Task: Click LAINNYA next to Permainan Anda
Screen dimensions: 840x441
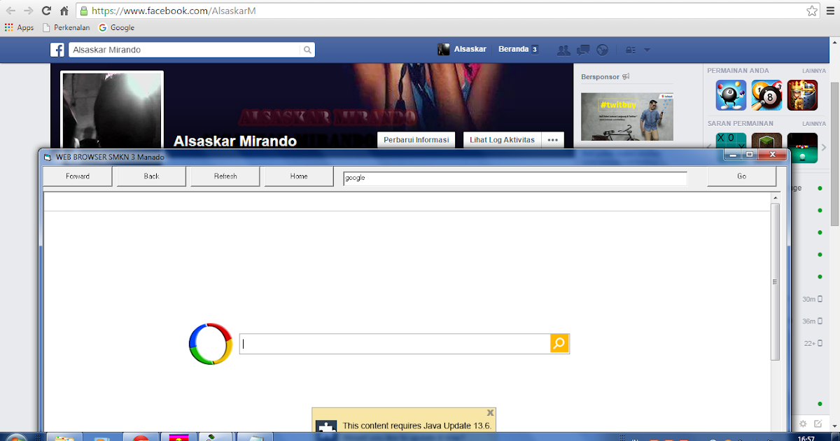Action: 814,70
